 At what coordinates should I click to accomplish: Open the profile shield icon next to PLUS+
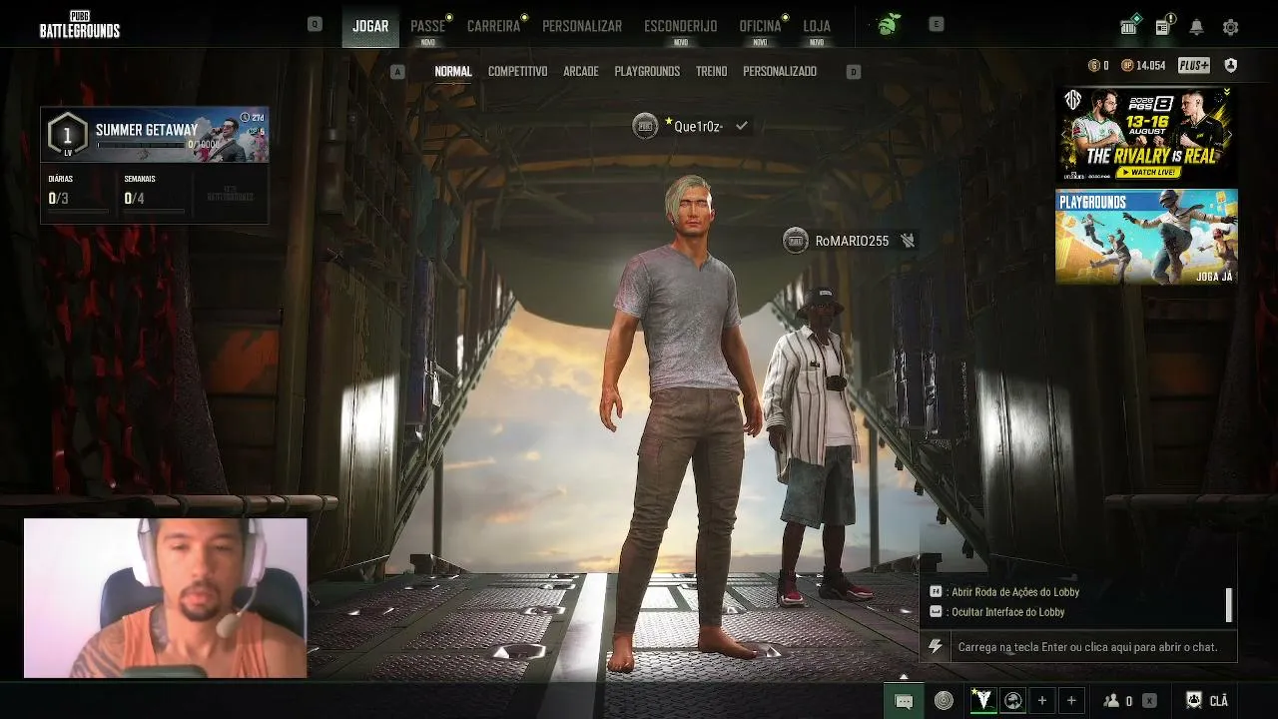click(1231, 66)
